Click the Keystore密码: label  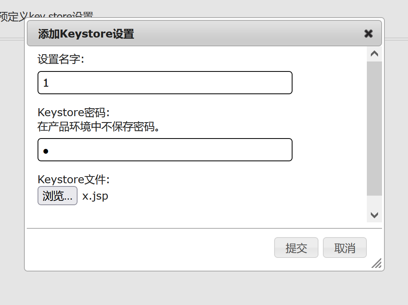[x=74, y=113]
